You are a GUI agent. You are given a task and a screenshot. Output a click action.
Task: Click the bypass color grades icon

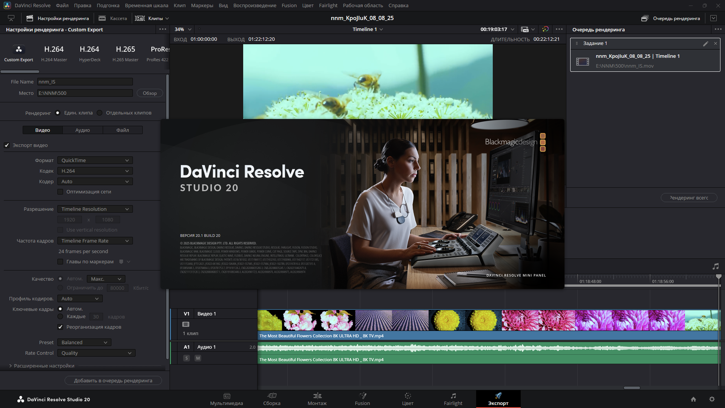point(545,29)
